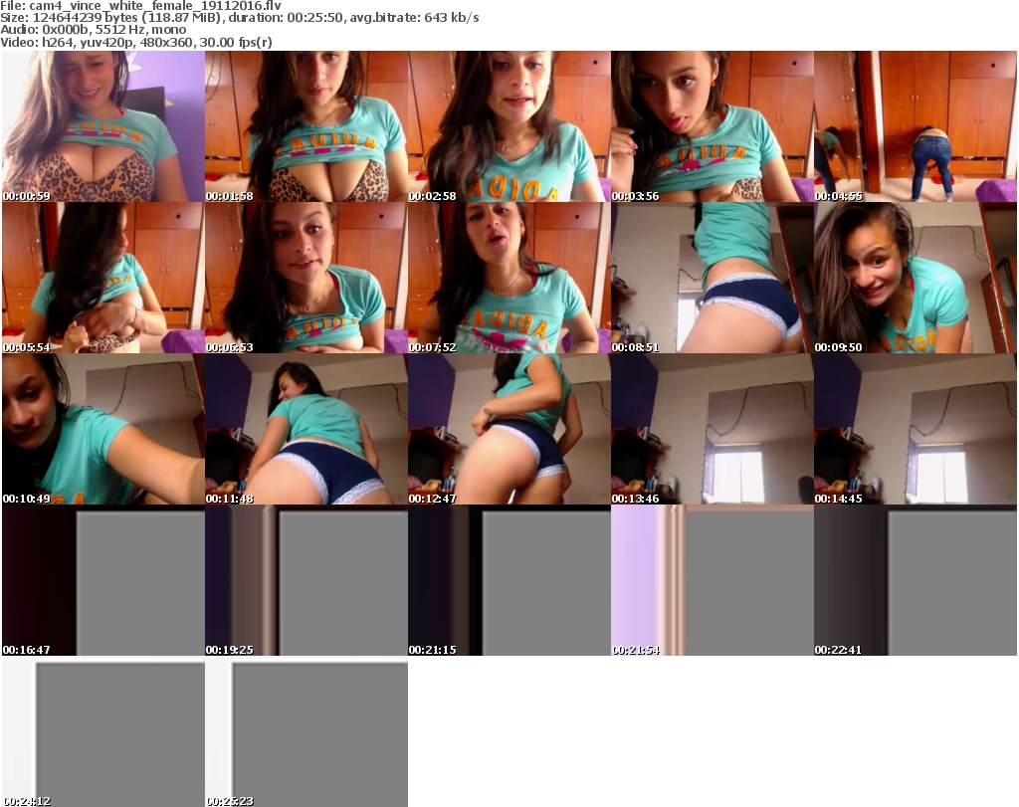This screenshot has height=807, width=1019.
Task: Click the Video line showing h264, 480x360
Action: (136, 42)
